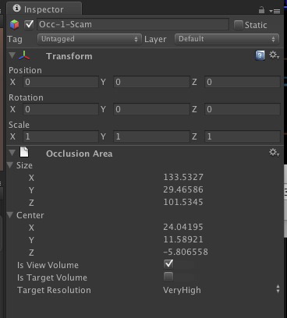Click the Position Z field
287x318 pixels.
[x=243, y=82]
